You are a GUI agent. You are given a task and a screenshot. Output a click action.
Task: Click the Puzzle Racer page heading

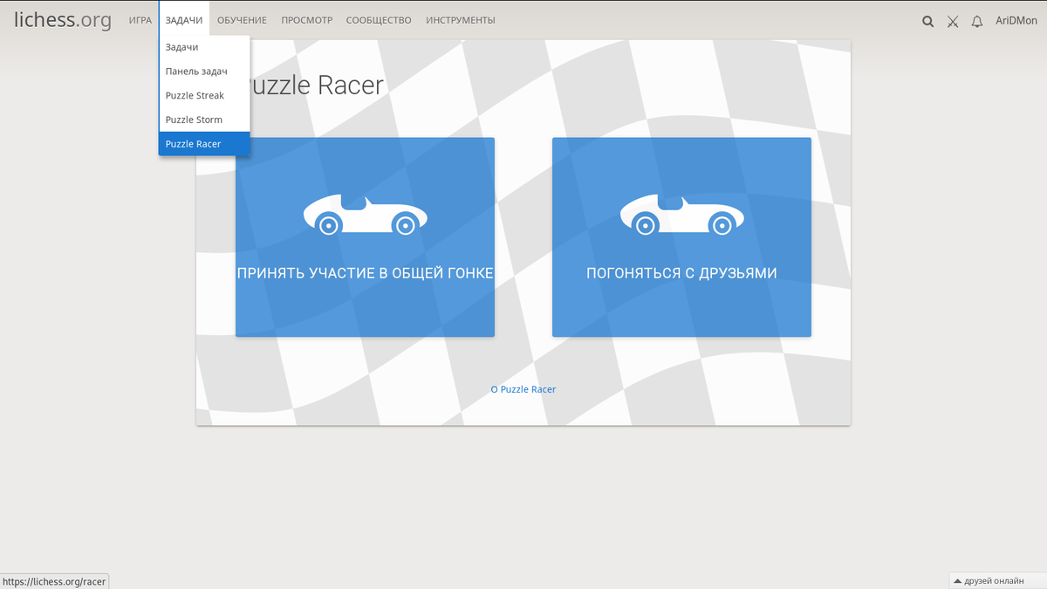[310, 85]
